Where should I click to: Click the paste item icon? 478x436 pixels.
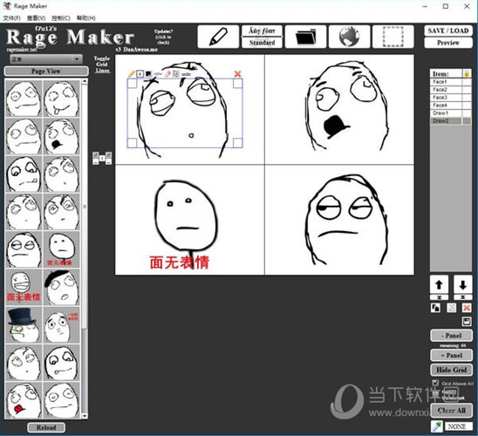click(451, 308)
